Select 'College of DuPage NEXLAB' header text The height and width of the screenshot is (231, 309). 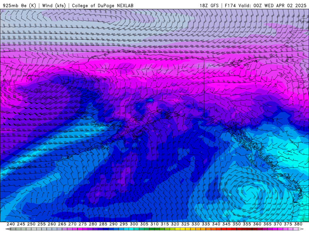(103, 5)
